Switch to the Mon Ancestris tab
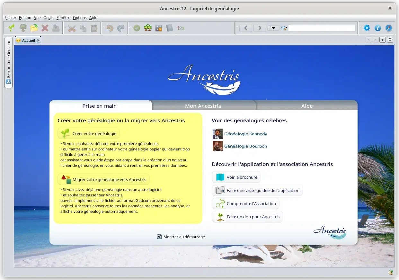The height and width of the screenshot is (280, 399). click(x=203, y=106)
